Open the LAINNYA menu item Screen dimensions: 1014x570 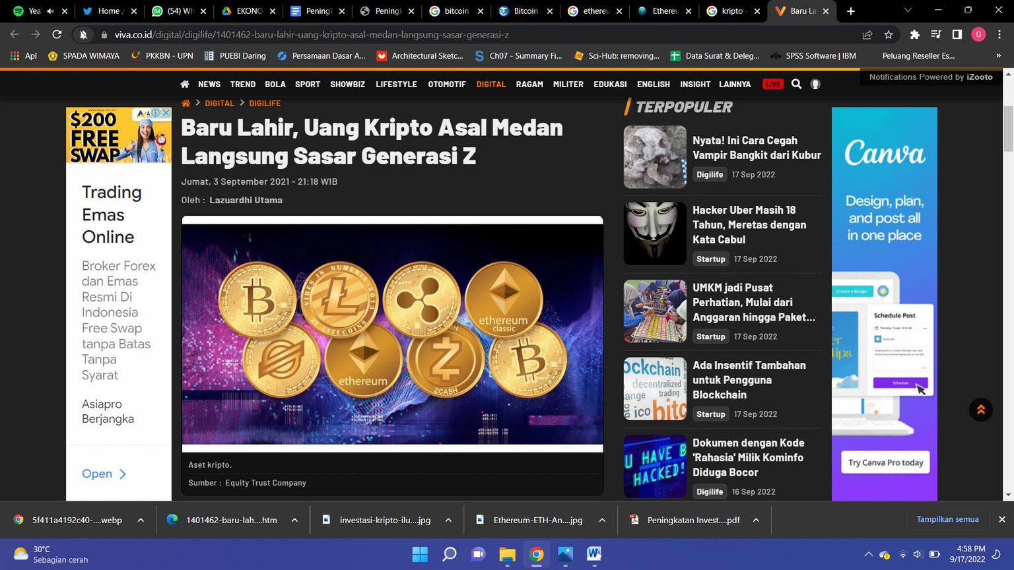point(735,84)
